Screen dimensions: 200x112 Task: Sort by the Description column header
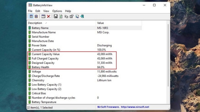(61, 23)
